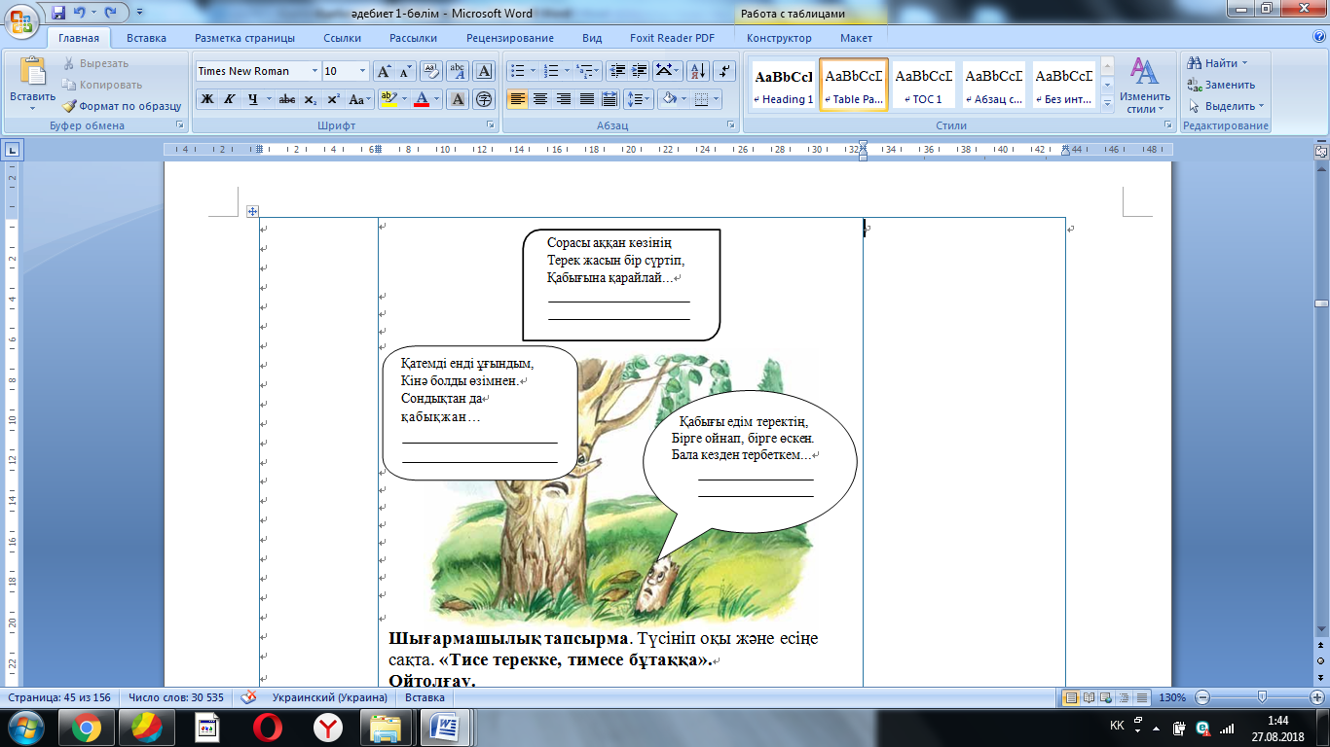Click the Sort A-Z icon
The width and height of the screenshot is (1330, 747).
pos(697,71)
